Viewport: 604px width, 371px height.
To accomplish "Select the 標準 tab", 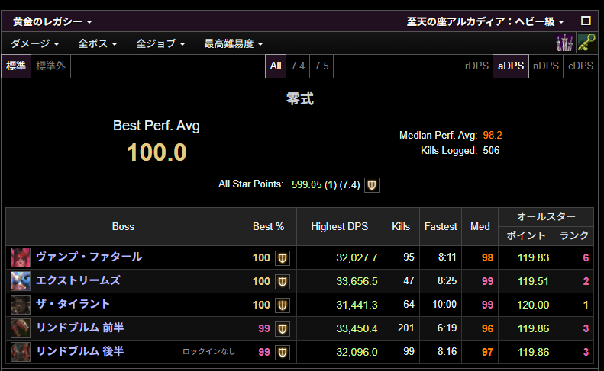I will pos(16,66).
